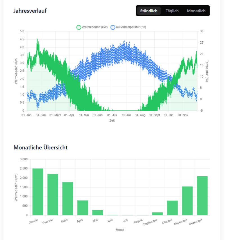The image size is (225, 240).
Task: Click the 31. Juli label on the time axis
Action: click(126, 115)
